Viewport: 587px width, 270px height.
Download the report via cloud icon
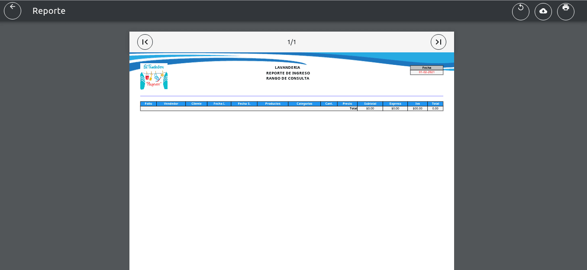pos(543,11)
